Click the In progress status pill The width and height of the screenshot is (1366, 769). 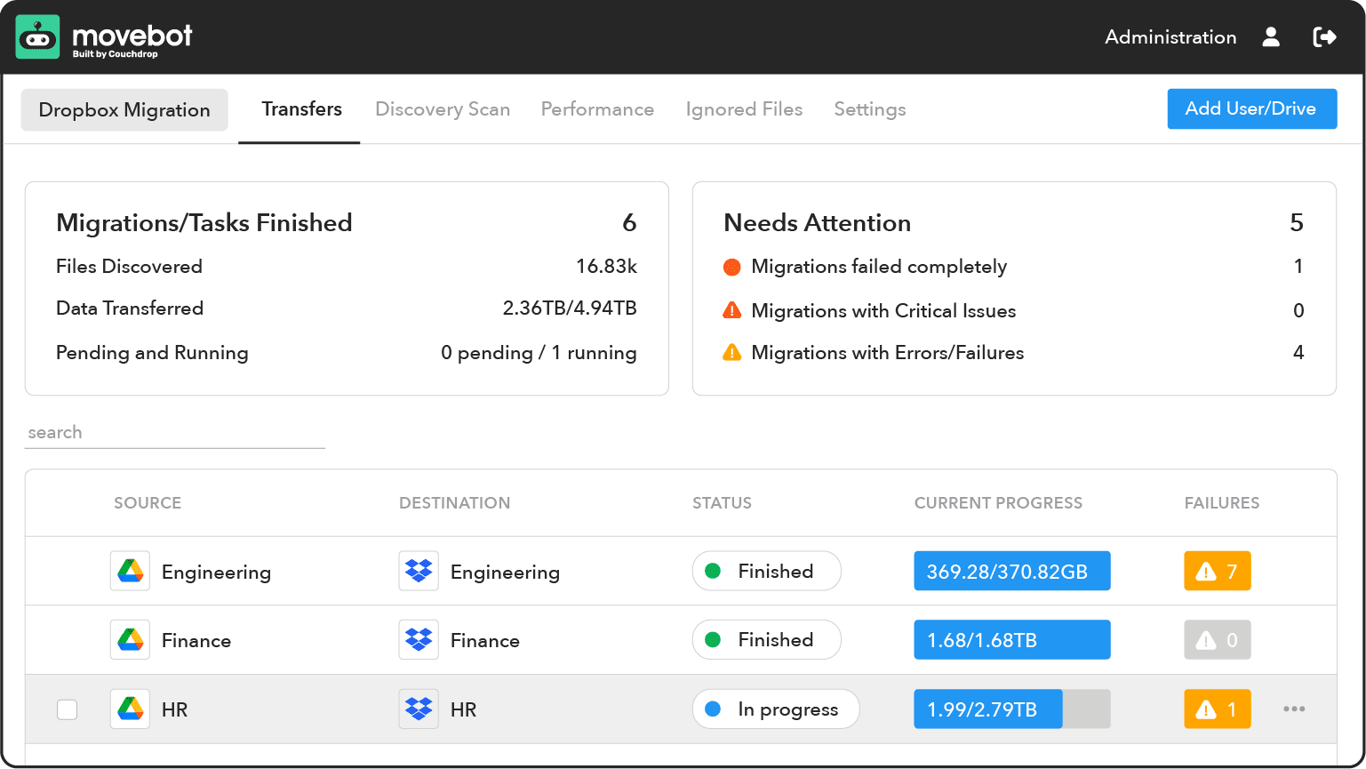pyautogui.click(x=775, y=709)
